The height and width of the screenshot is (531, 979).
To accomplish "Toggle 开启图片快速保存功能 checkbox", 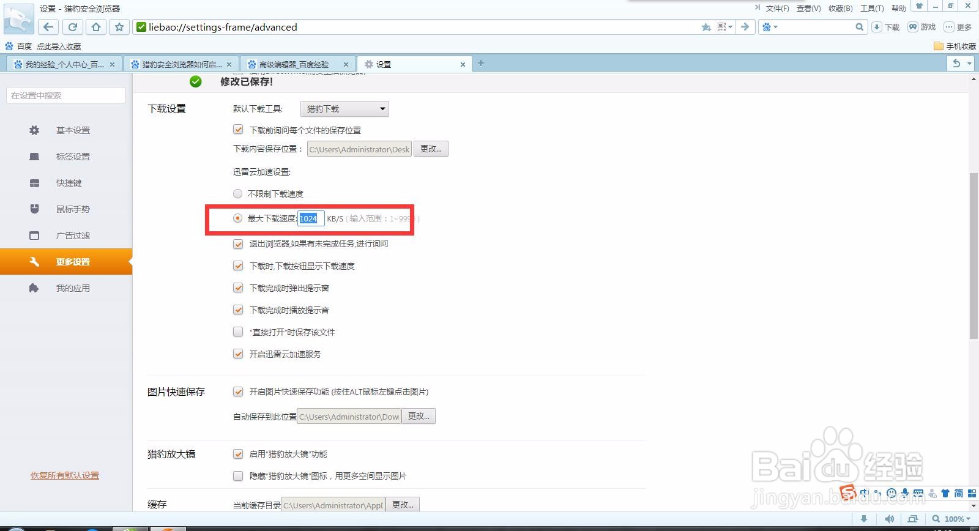I will [238, 392].
